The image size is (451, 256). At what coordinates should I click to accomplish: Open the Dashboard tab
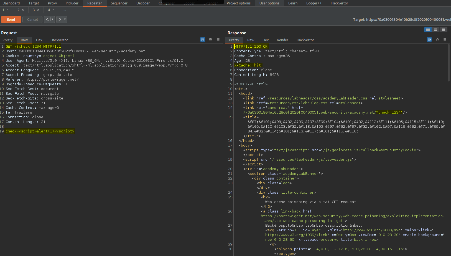point(11,3)
